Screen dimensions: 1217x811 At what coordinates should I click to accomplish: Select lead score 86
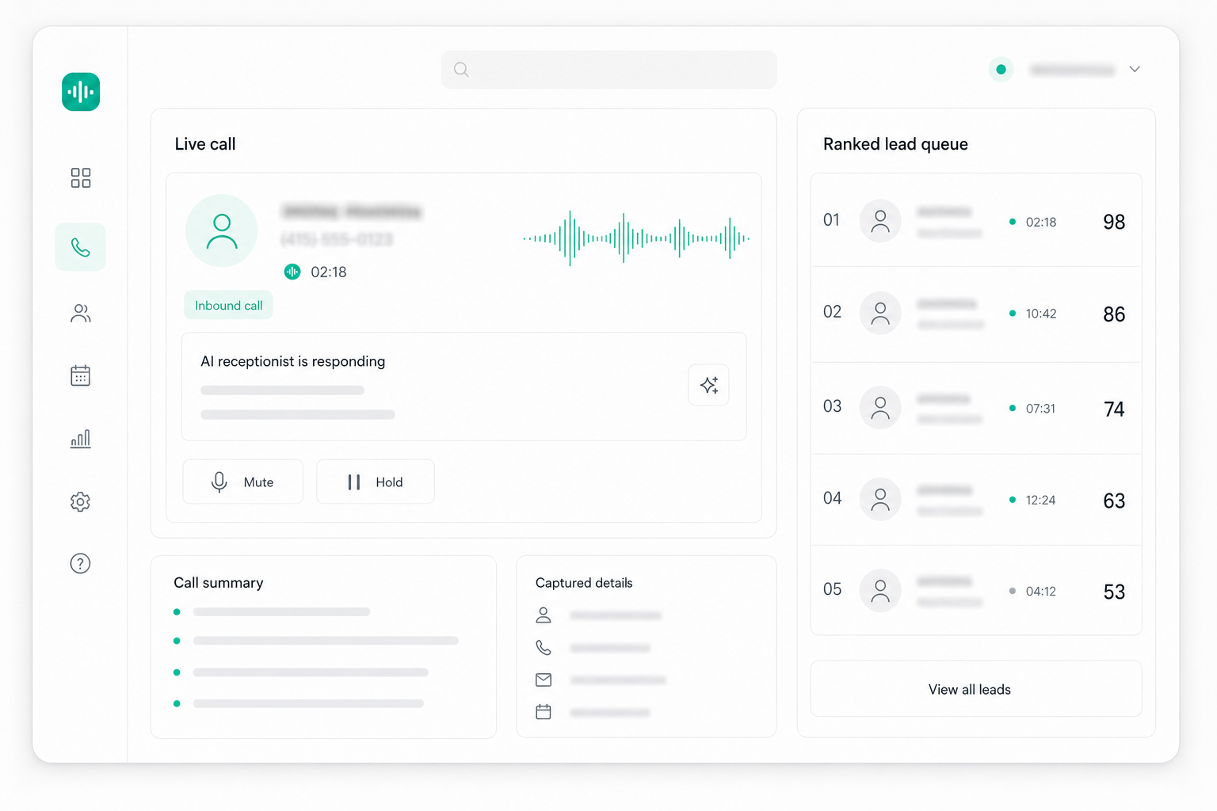tap(1114, 314)
